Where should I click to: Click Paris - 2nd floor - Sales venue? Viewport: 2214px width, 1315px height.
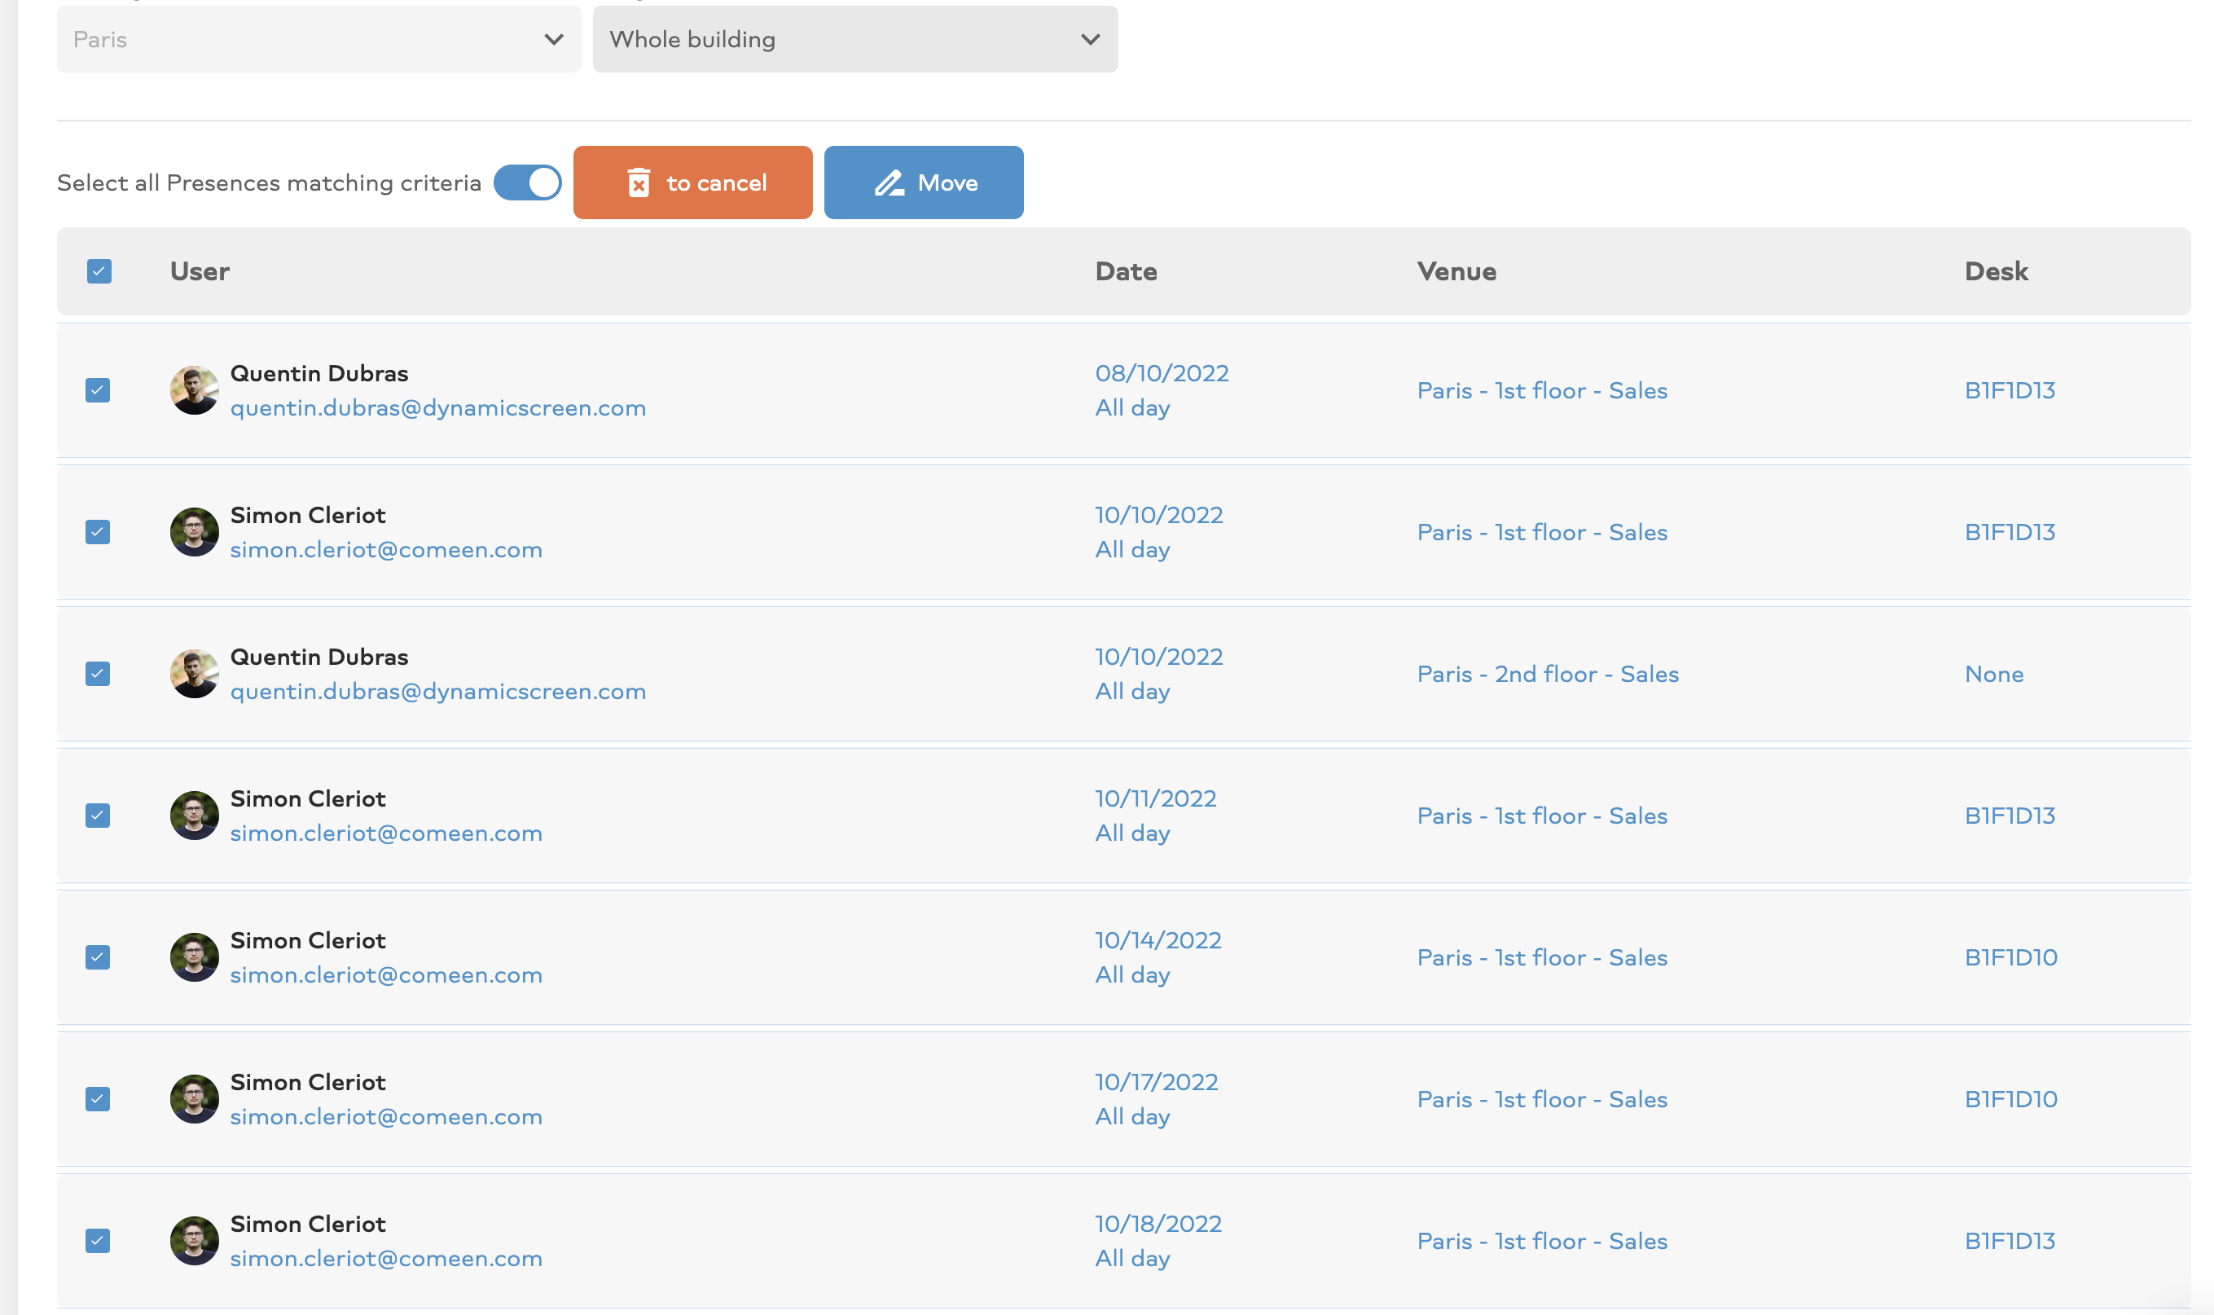(1548, 675)
